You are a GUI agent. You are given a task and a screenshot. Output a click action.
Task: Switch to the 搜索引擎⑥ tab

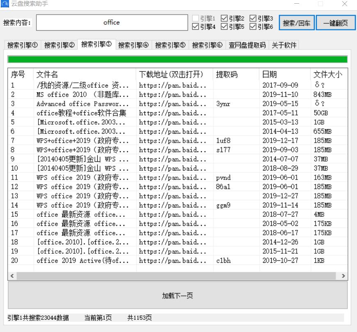[207, 45]
